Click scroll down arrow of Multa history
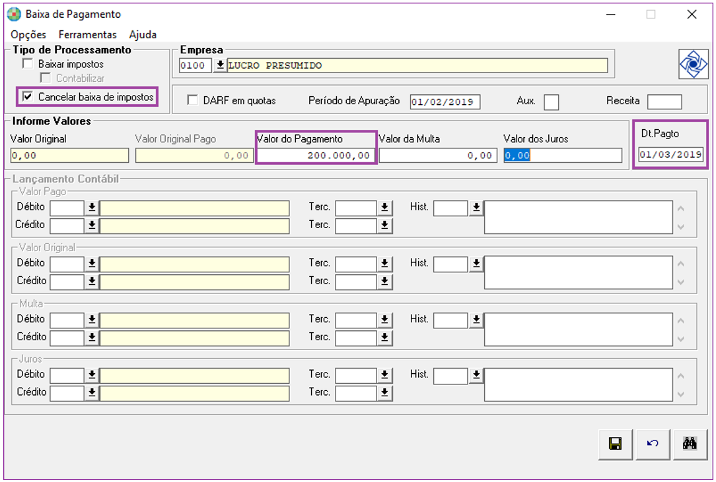Viewport: 716px width, 482px height. click(681, 339)
